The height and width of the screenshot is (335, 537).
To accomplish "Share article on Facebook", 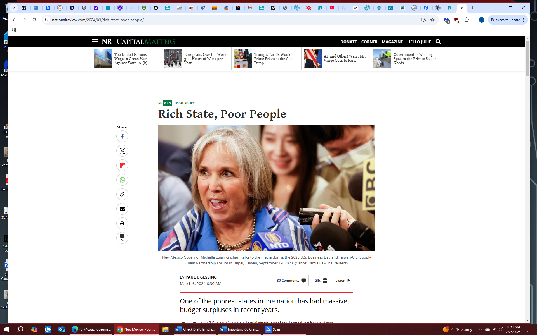I will pos(122,137).
